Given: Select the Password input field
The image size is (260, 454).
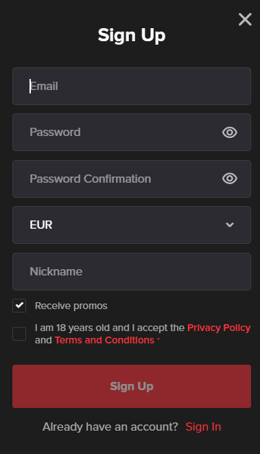Looking at the screenshot, I should pos(132,133).
